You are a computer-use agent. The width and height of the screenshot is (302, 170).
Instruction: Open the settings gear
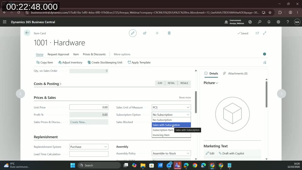tap(278, 22)
